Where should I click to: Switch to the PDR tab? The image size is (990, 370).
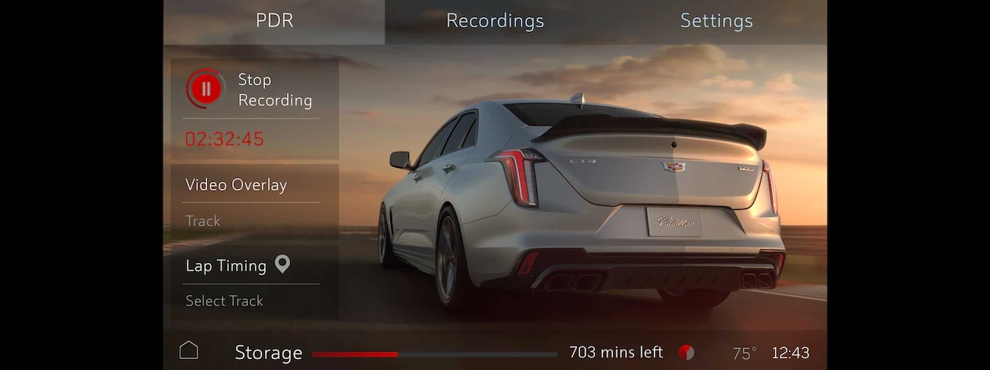(x=274, y=21)
